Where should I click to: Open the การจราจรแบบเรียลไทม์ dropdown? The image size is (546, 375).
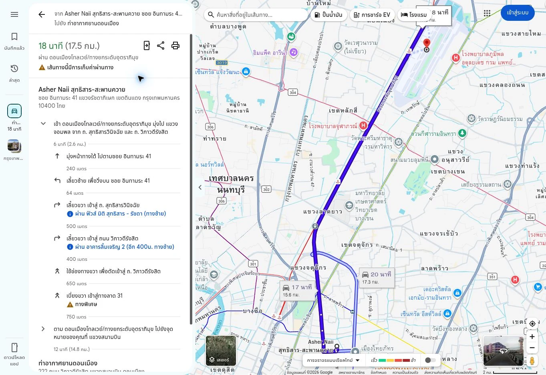tap(333, 360)
